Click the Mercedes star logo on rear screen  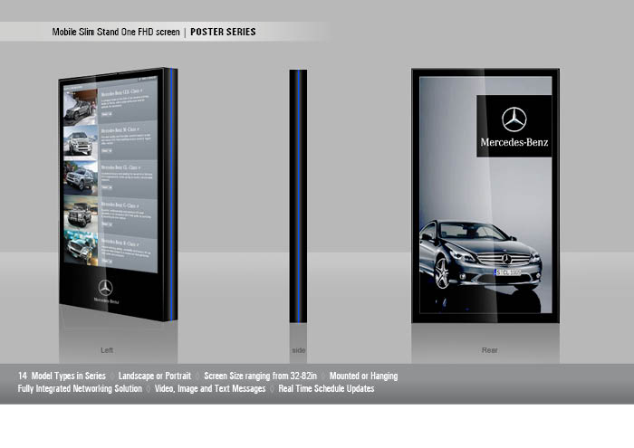point(514,119)
